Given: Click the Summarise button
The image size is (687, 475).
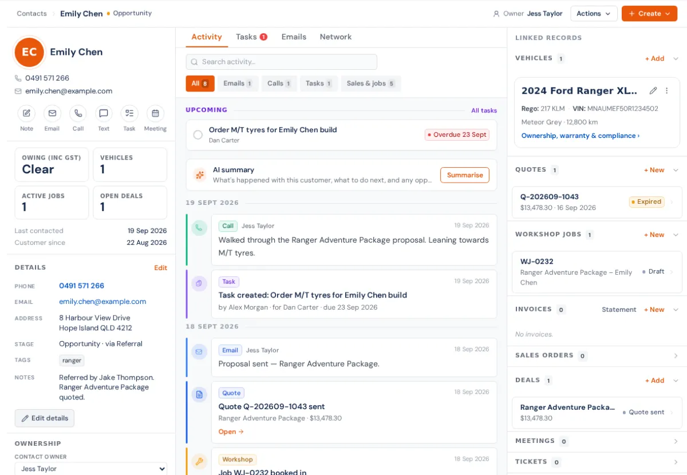Looking at the screenshot, I should coord(465,175).
